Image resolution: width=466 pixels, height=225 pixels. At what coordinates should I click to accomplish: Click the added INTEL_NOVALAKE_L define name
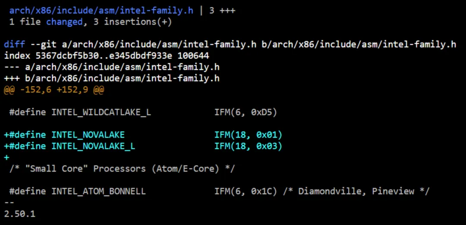pos(93,146)
